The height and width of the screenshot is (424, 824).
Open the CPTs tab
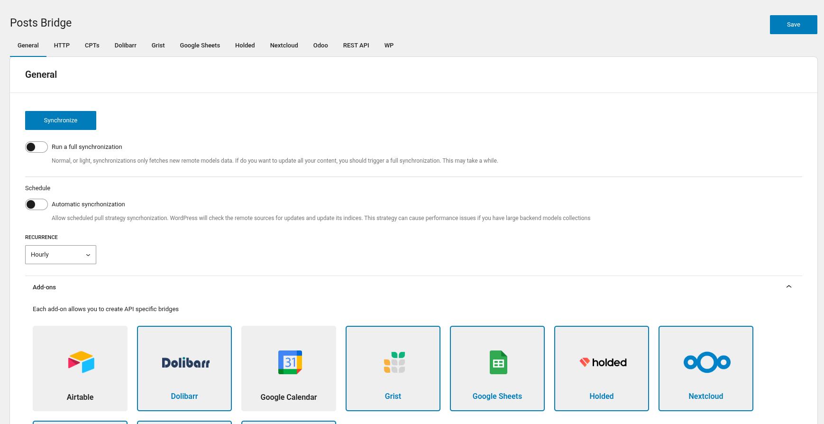click(92, 46)
